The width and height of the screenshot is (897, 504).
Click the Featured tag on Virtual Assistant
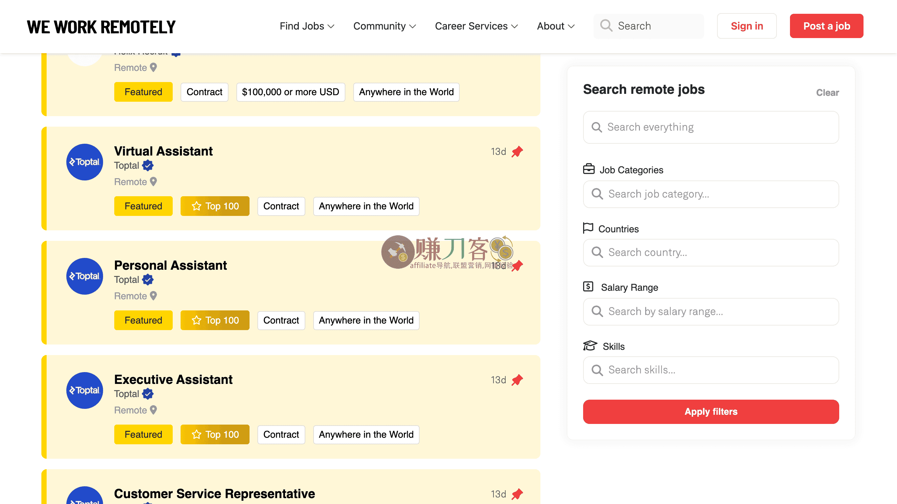coord(143,206)
